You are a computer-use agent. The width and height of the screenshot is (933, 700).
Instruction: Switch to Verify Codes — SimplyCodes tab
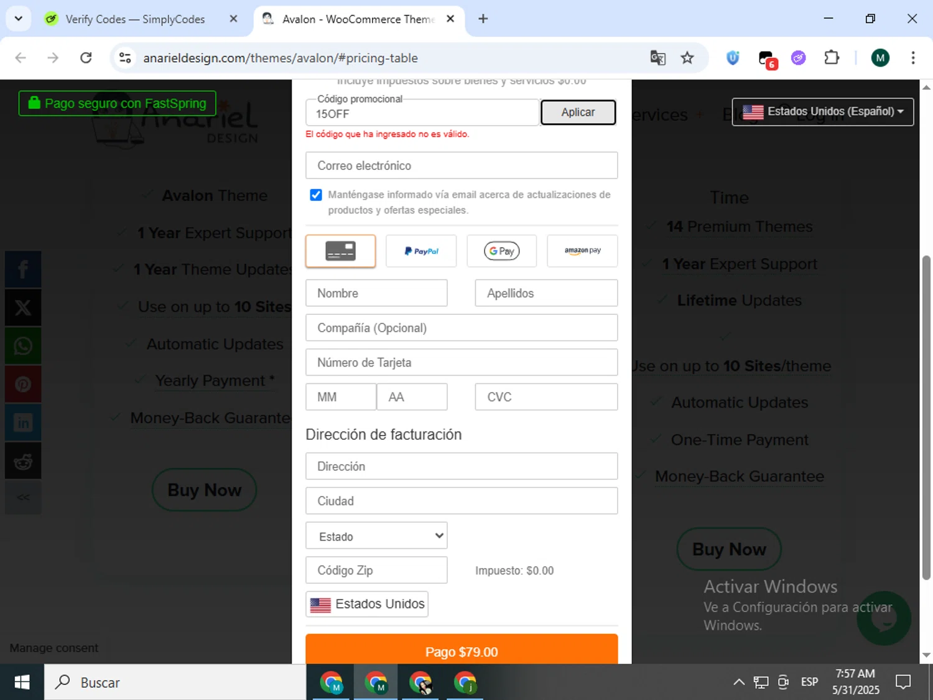(135, 19)
